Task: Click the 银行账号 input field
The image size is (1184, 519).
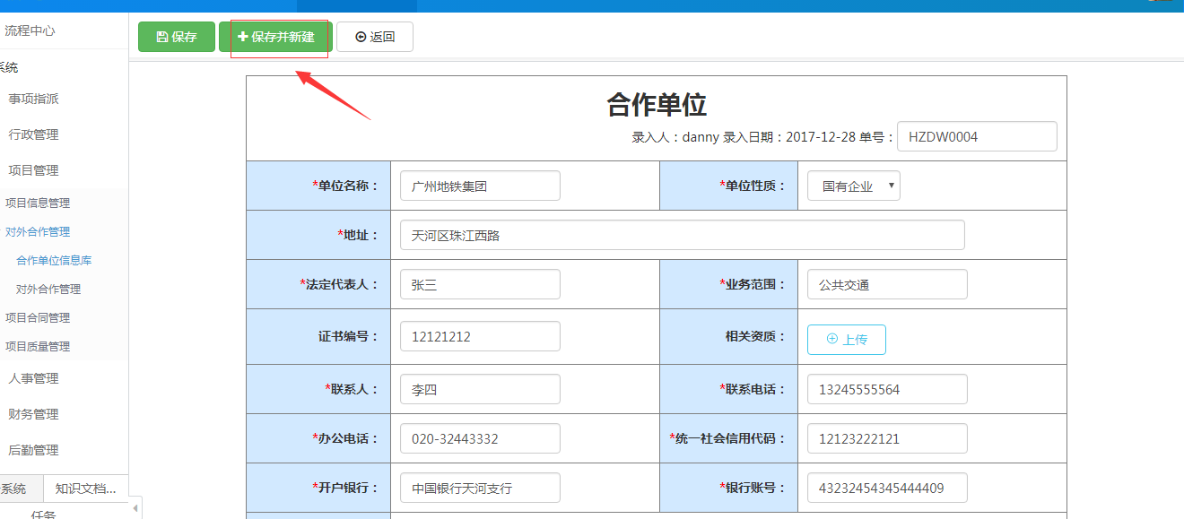Action: point(886,489)
